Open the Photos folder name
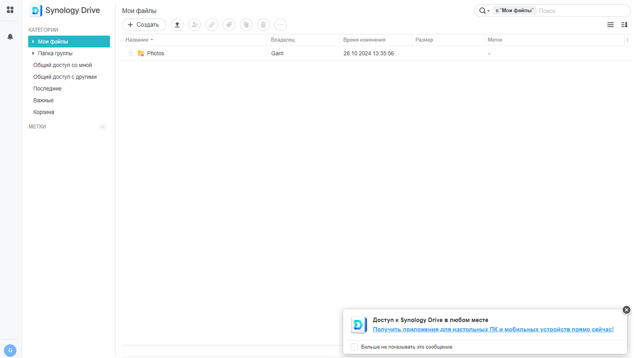Viewport: 634px width, 358px height. [x=156, y=53]
